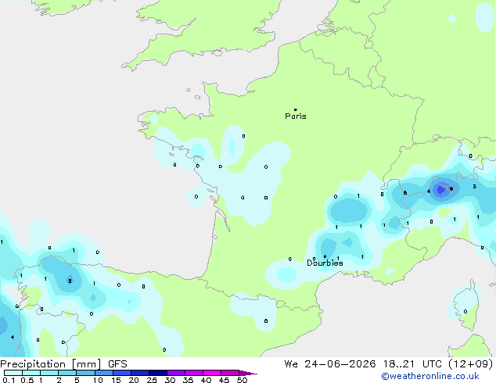Open the weatheronline.co.uk copyright link
Screen dimensions: 496x383
(x=430, y=376)
